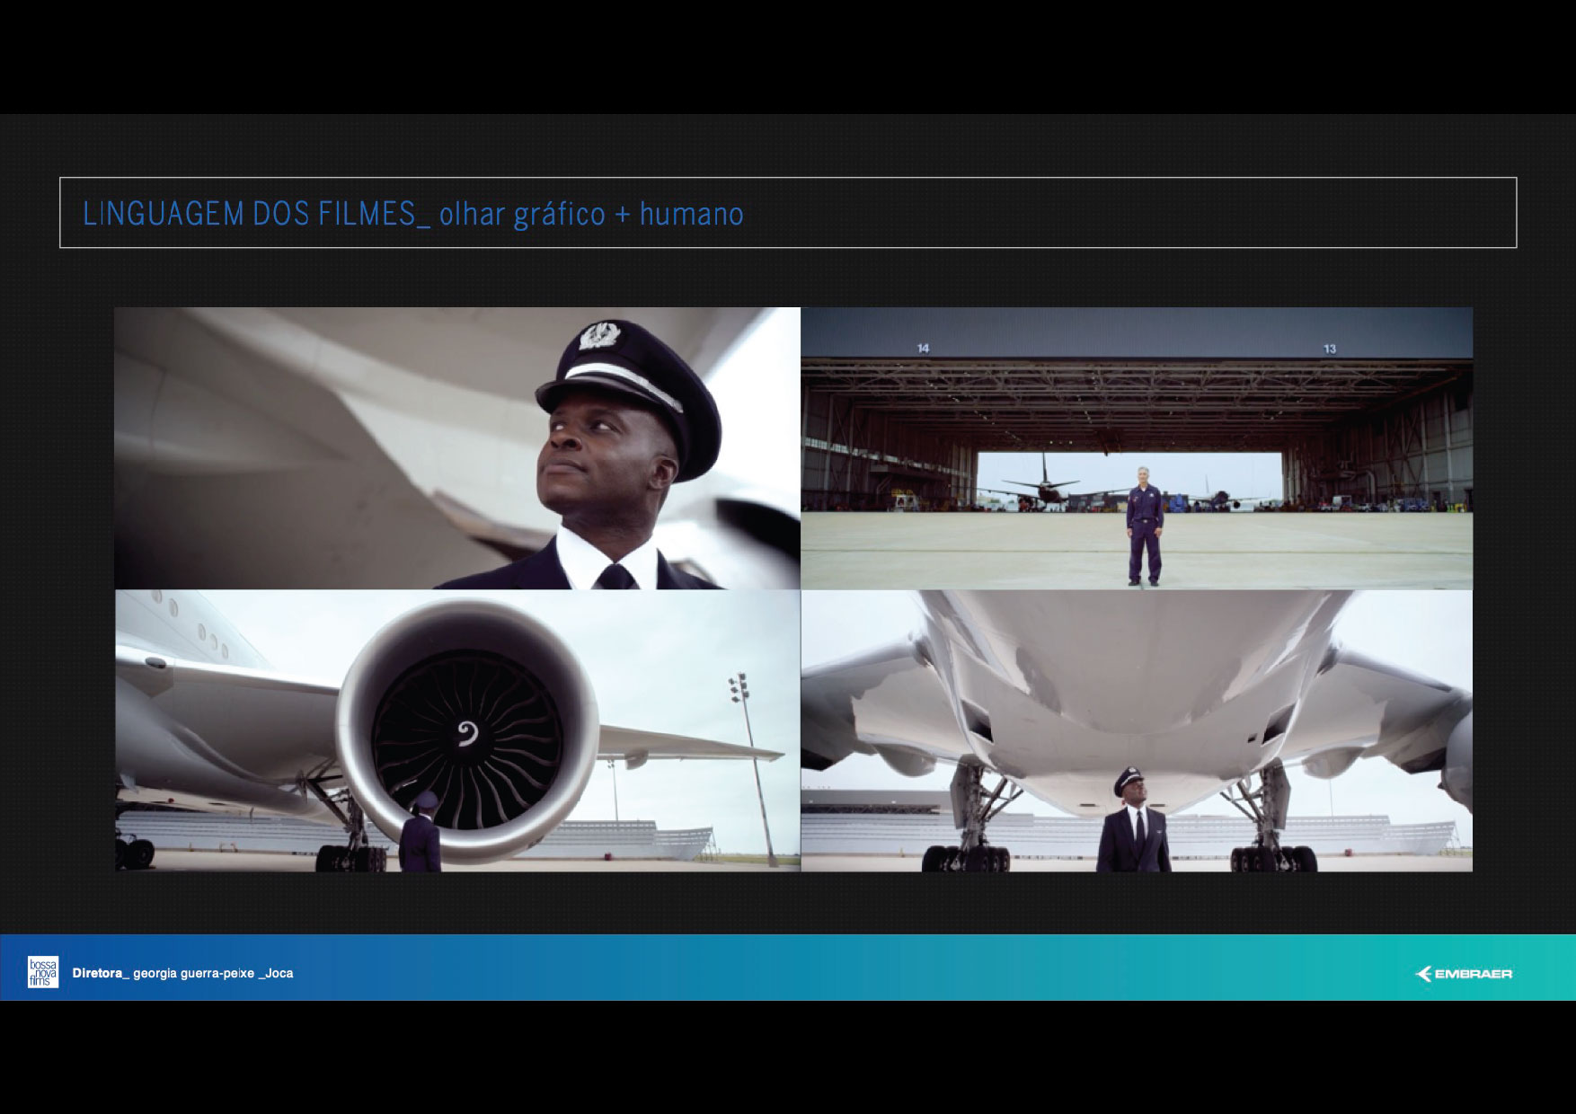Click hangar bay number 14
Image resolution: width=1576 pixels, height=1114 pixels.
click(923, 349)
